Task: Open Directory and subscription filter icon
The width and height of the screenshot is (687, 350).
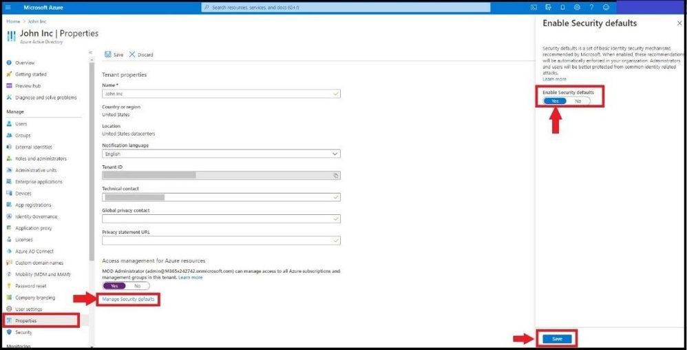Action: (548, 7)
